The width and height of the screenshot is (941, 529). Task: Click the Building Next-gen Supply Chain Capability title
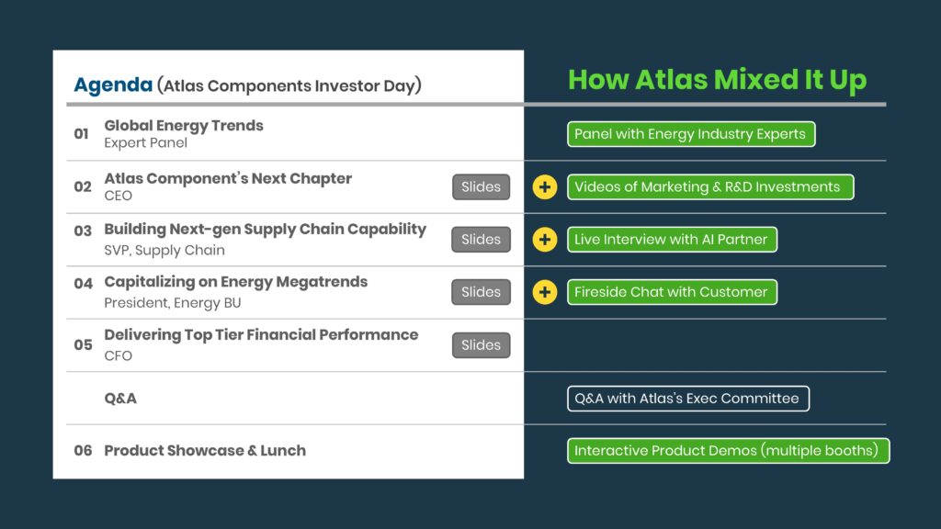coord(265,230)
